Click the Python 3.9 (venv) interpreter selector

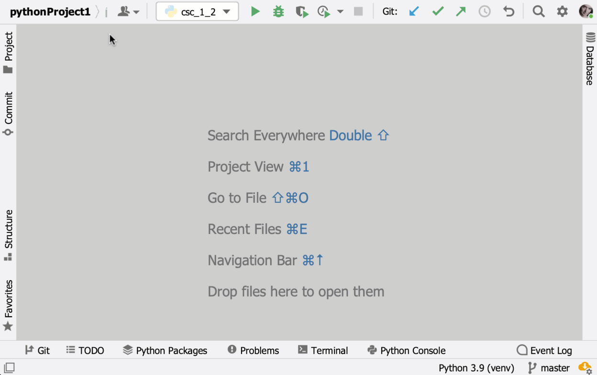[x=476, y=368]
